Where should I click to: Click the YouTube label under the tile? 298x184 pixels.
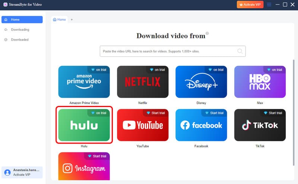[143, 146]
